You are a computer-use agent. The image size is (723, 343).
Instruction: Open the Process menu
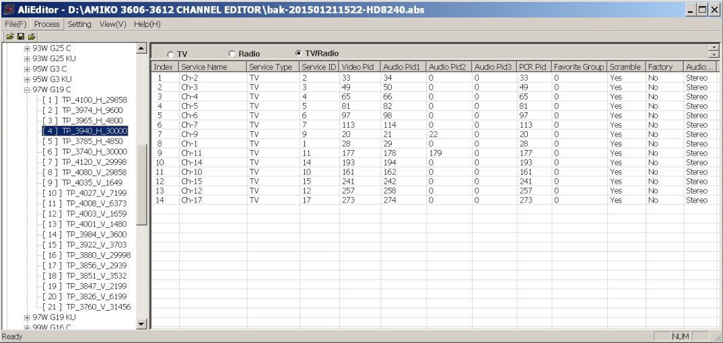(47, 24)
